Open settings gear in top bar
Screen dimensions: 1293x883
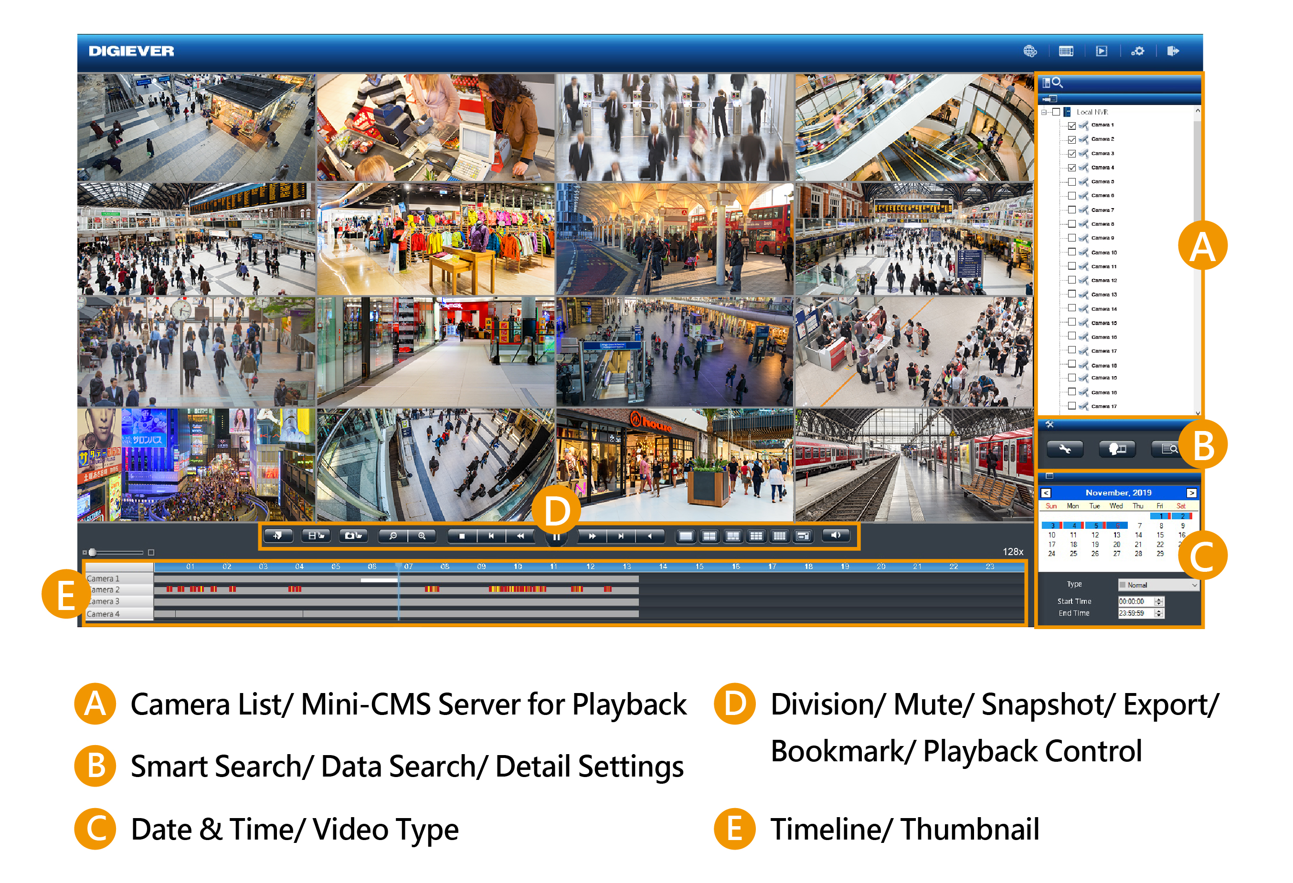[1138, 51]
